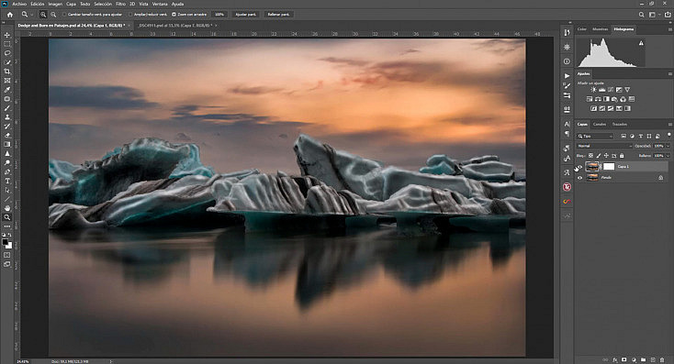Add a Levels adjustment
Image resolution: width=674 pixels, height=364 pixels.
pos(601,90)
